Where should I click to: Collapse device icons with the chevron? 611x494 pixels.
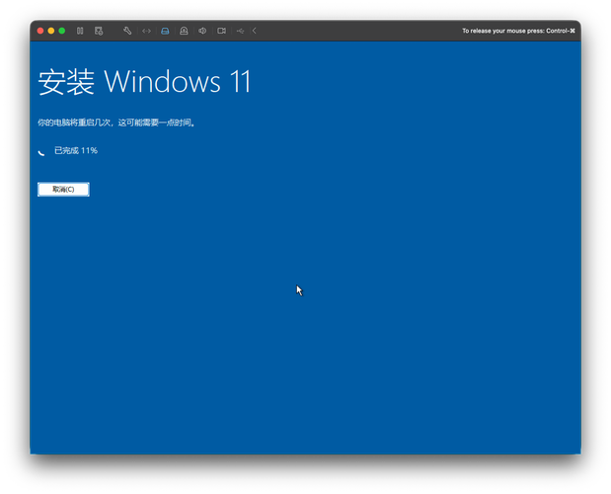tap(255, 31)
